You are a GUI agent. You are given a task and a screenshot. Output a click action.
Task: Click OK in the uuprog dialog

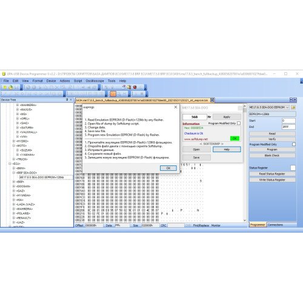168,168
